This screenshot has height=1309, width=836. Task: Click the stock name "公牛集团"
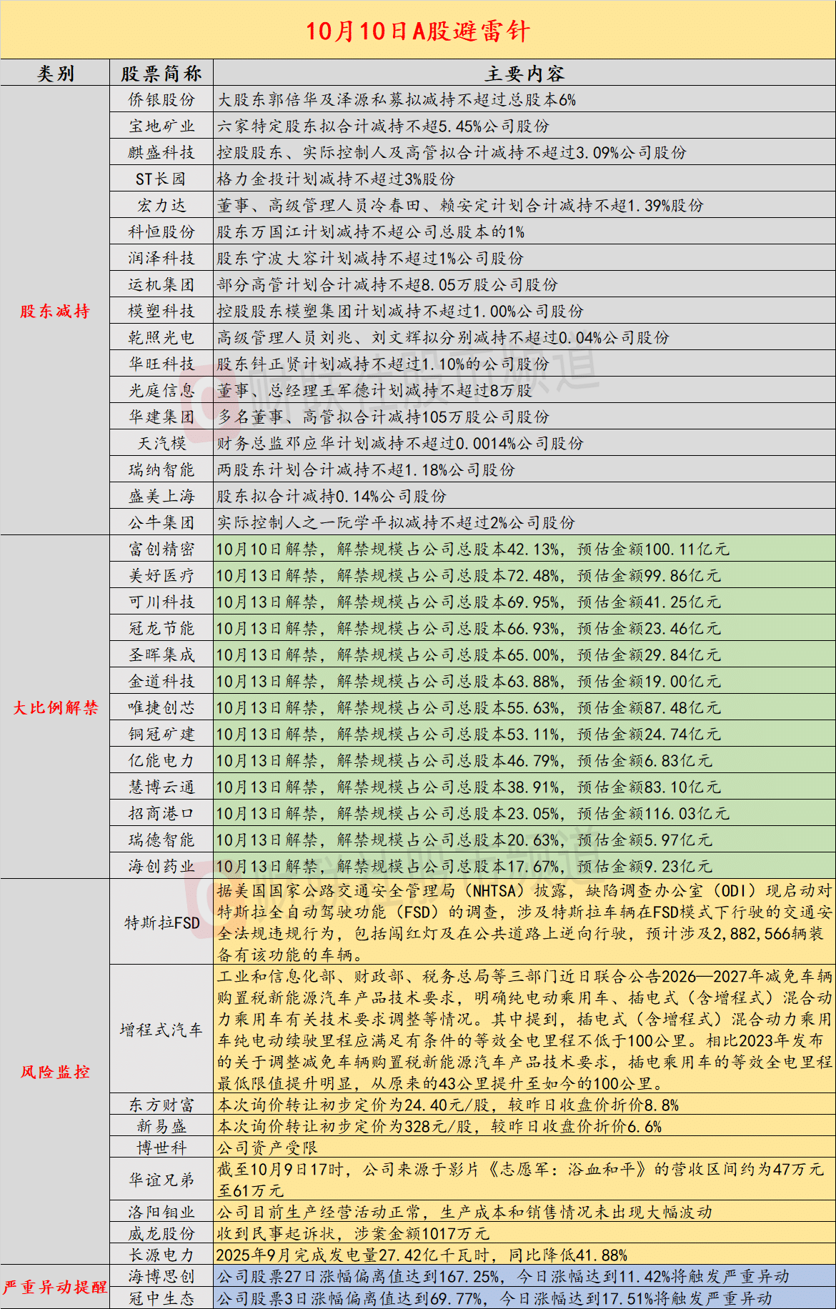(161, 523)
